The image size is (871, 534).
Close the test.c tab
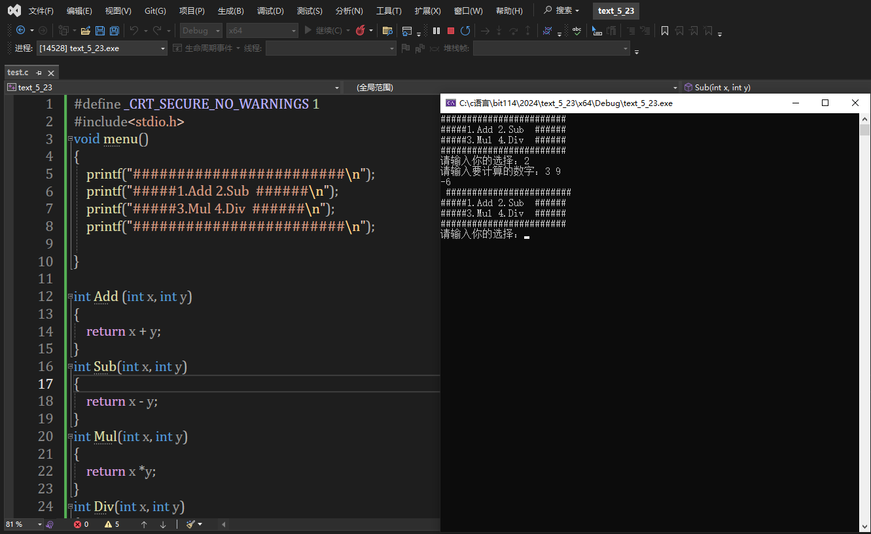[x=51, y=73]
